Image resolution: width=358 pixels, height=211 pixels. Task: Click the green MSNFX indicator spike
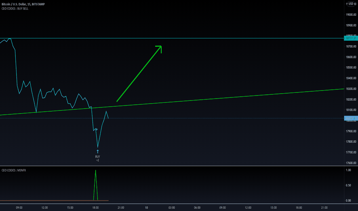click(x=96, y=185)
